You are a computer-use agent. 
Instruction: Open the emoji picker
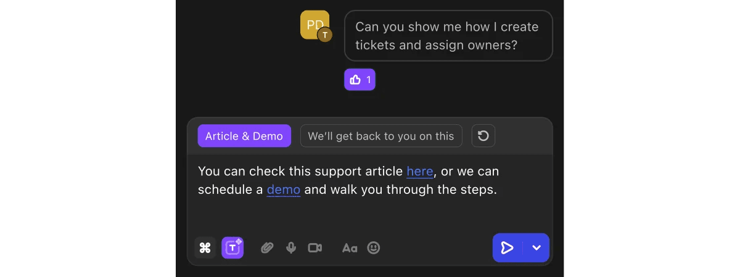coord(374,248)
